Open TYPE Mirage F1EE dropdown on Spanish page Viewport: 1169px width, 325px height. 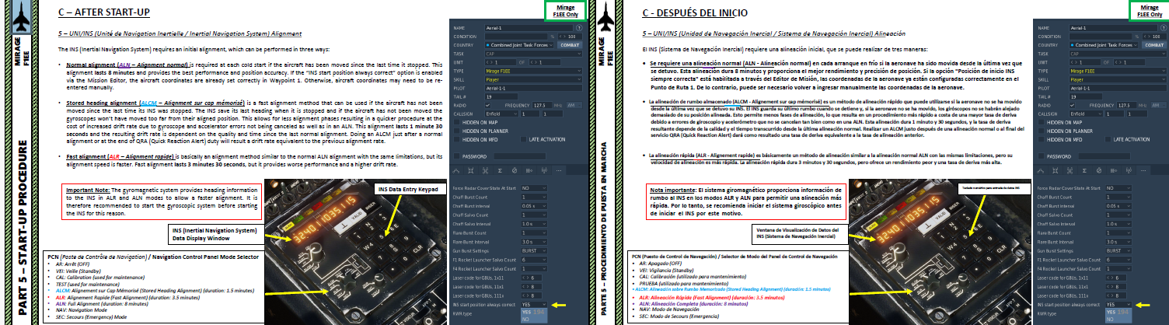tap(1115, 70)
